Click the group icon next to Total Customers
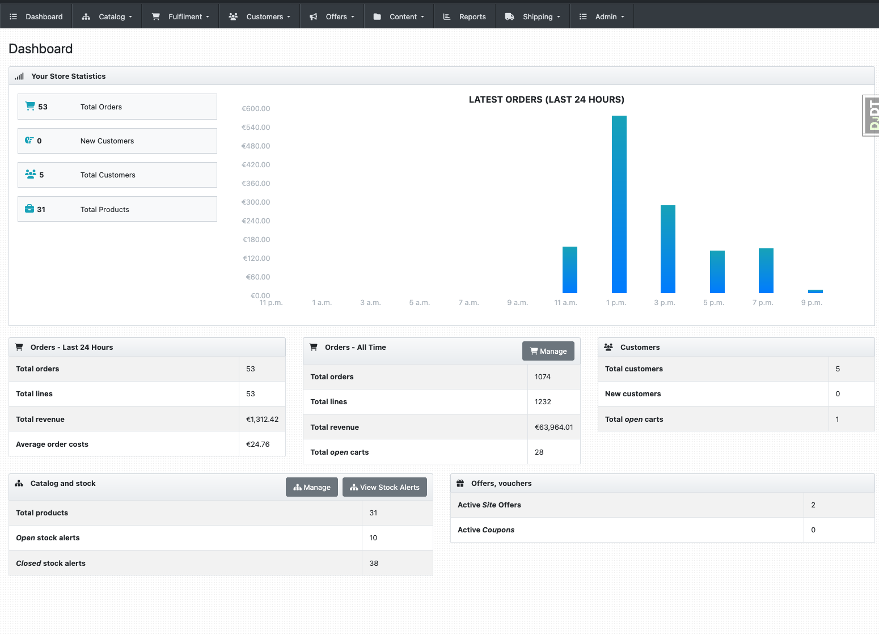The width and height of the screenshot is (879, 635). point(29,174)
